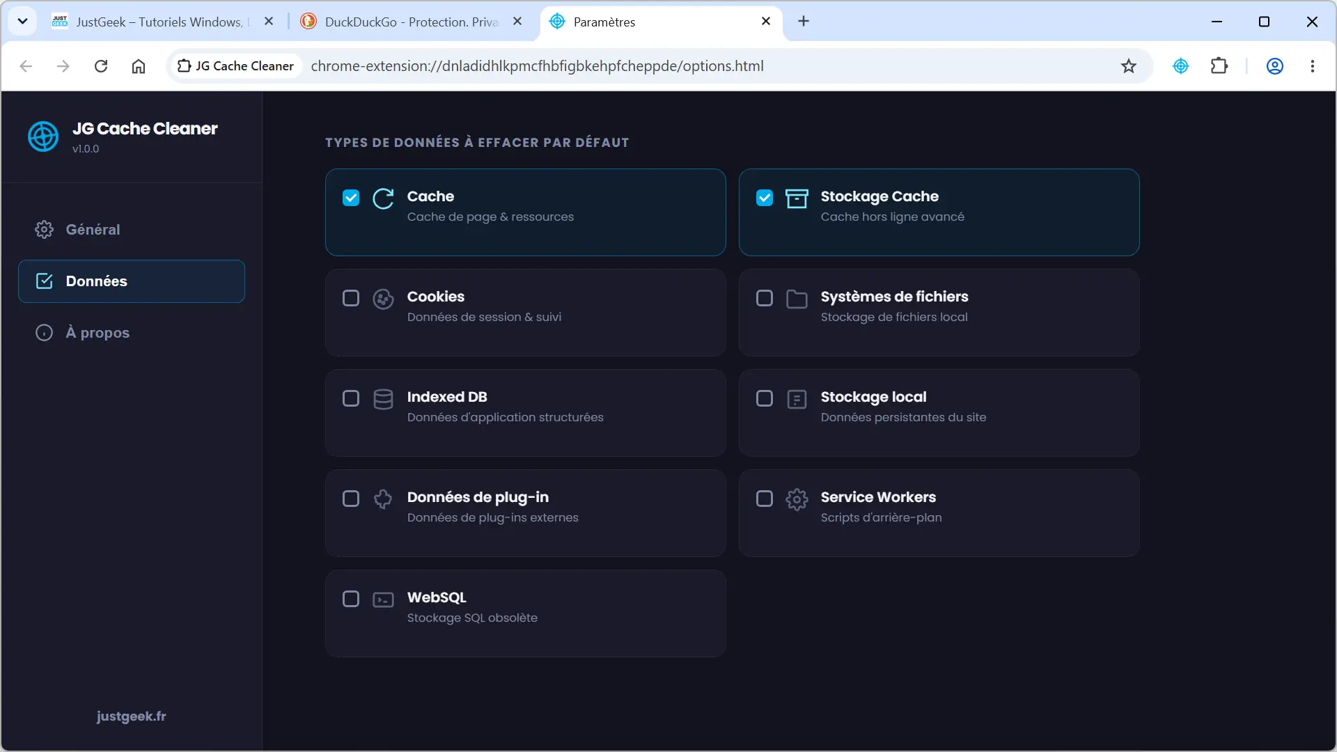The height and width of the screenshot is (752, 1337).
Task: Bookmark this page with the star icon
Action: coord(1129,66)
